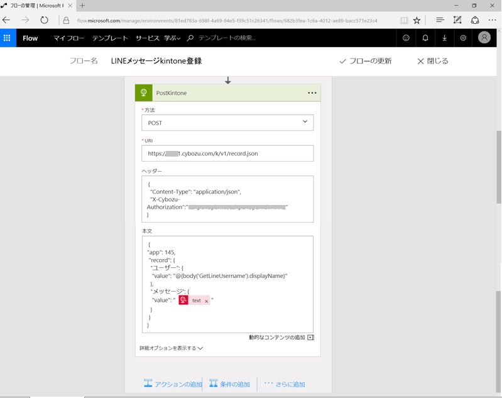Click inside the ヘッダー text area
Screen dimensions: 502x398
(x=227, y=199)
